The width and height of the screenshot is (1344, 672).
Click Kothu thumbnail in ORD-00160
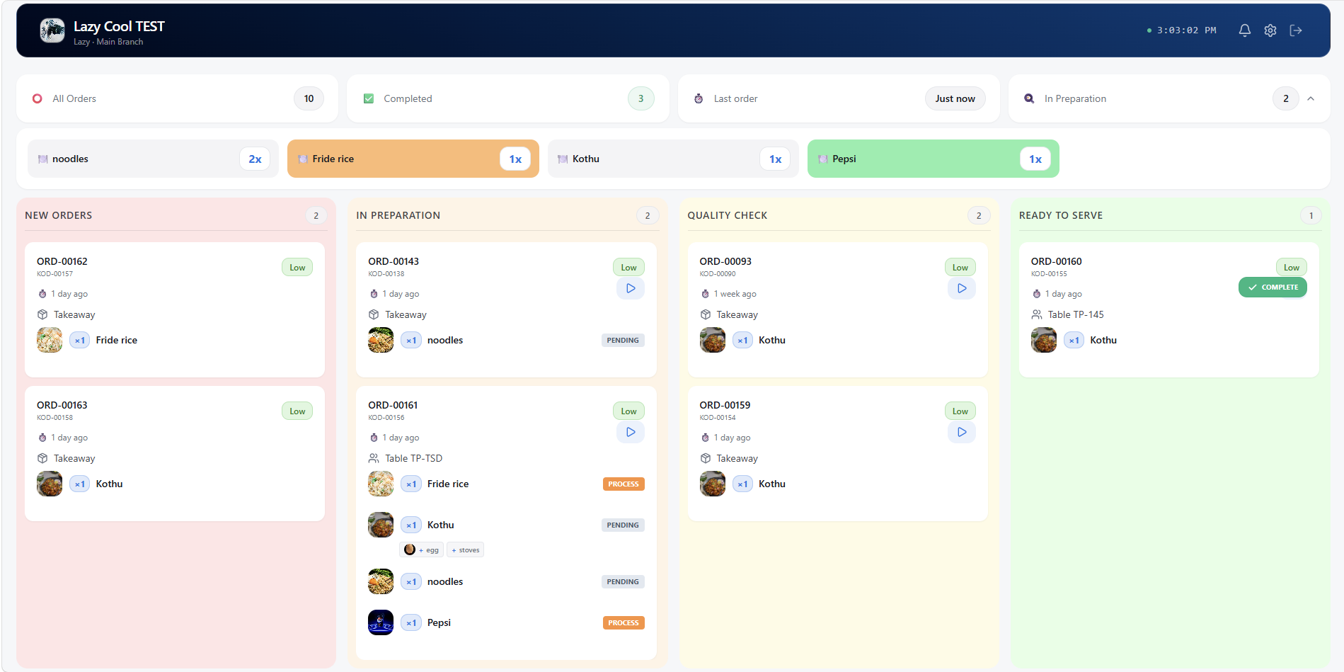pyautogui.click(x=1044, y=340)
